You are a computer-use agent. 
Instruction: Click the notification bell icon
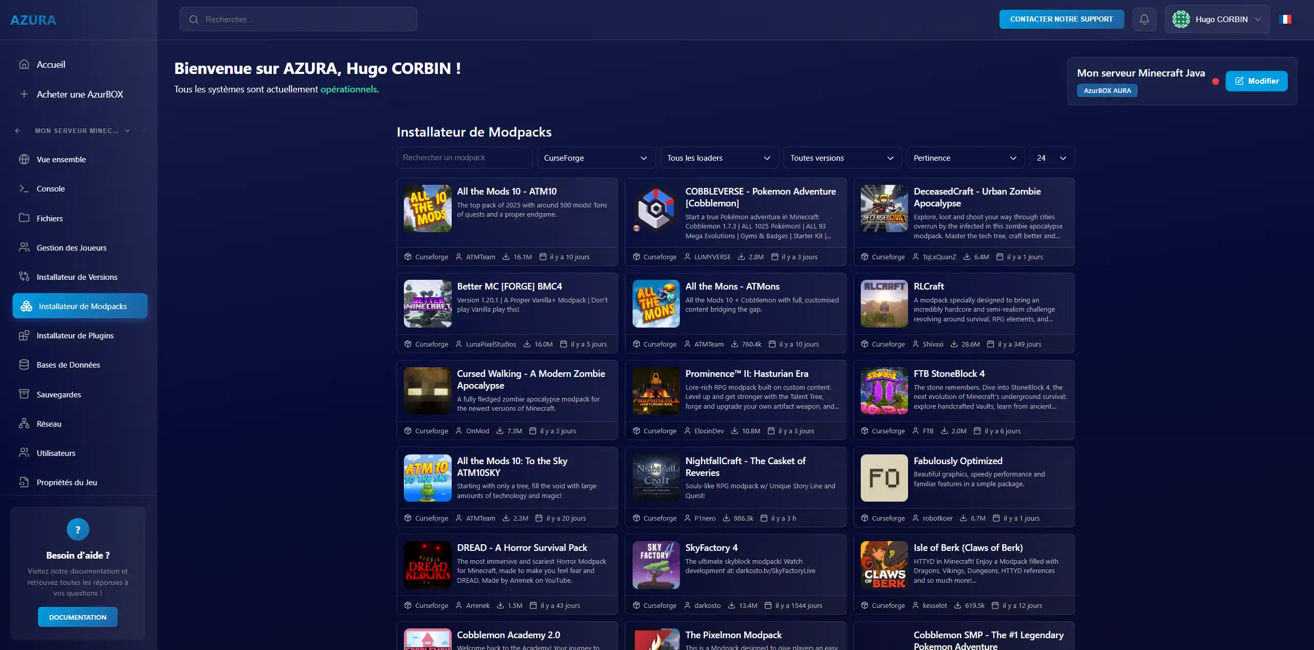[1144, 20]
